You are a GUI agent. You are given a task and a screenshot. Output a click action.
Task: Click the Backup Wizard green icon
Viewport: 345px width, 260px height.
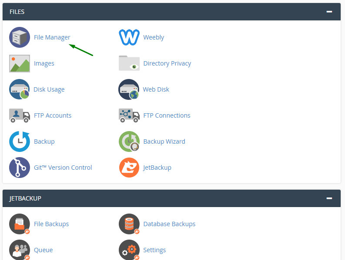click(x=129, y=142)
